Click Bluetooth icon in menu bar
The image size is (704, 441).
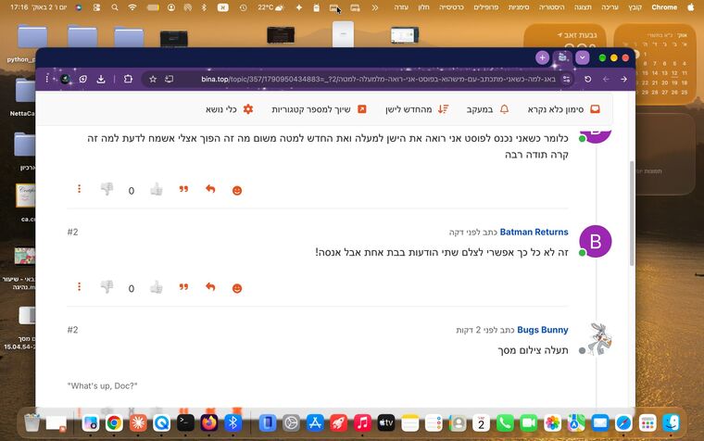(204, 7)
